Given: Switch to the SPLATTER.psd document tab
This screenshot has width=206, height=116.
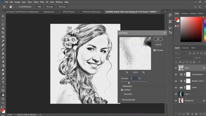Looking at the screenshot, I should click(69, 12).
